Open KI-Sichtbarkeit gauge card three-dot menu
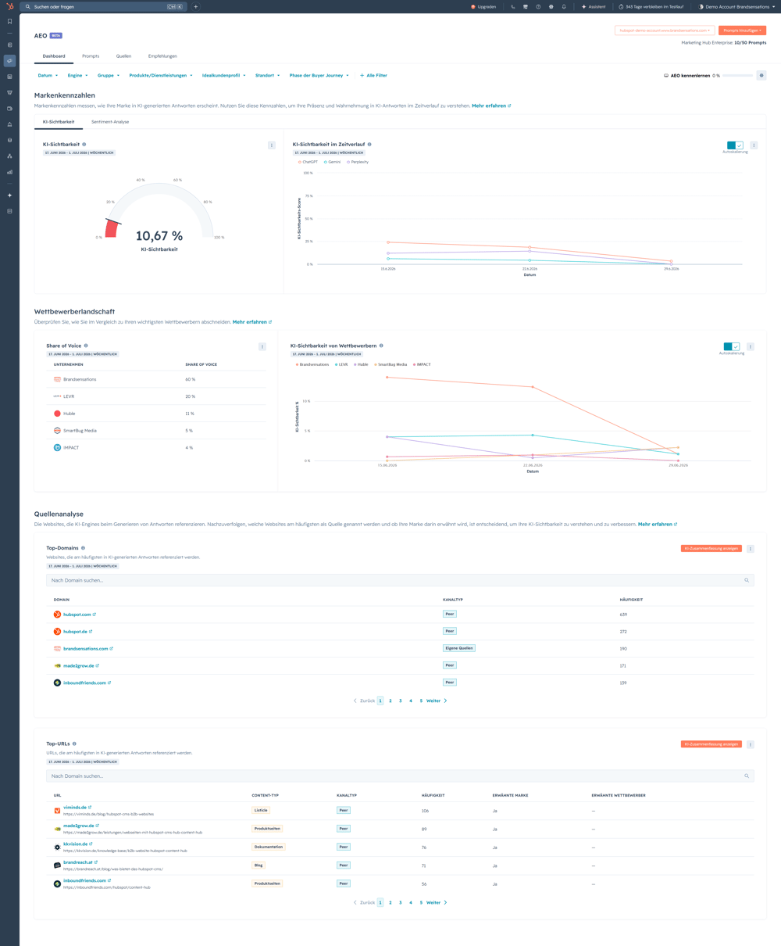Screen dimensions: 781x946 click(x=272, y=145)
